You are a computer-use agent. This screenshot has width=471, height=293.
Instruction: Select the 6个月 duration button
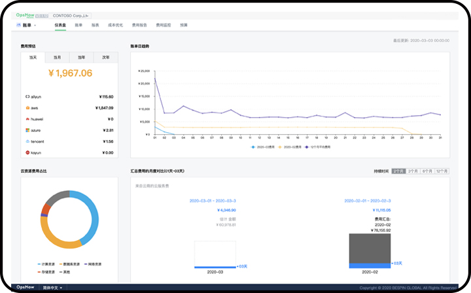coord(427,171)
